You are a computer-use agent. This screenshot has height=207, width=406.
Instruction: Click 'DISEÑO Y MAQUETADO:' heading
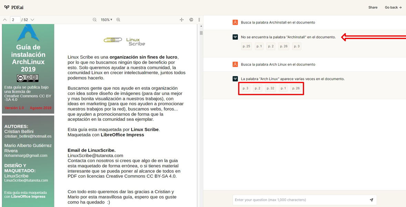point(20,168)
